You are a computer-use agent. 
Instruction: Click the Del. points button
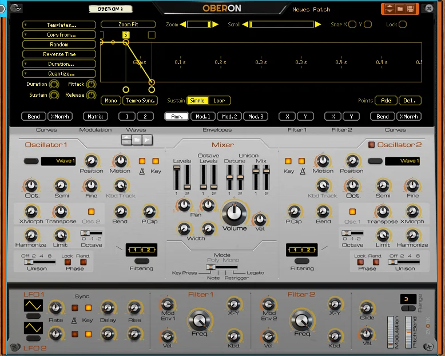tap(410, 101)
